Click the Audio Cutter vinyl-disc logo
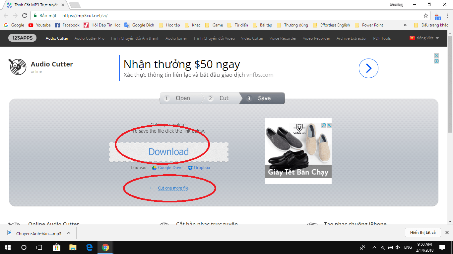Screen dimensions: 453x254 18,66
